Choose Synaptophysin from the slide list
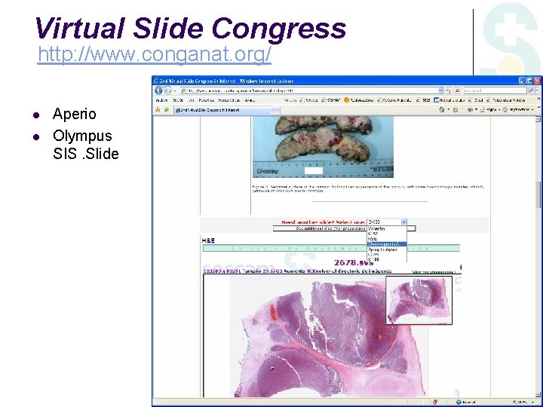Image resolution: width=543 pixels, height=407 pixels. [386, 249]
